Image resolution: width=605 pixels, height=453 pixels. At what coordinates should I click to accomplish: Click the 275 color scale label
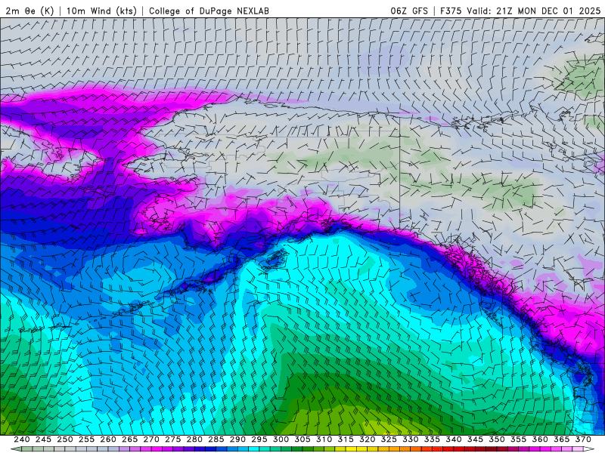click(173, 439)
